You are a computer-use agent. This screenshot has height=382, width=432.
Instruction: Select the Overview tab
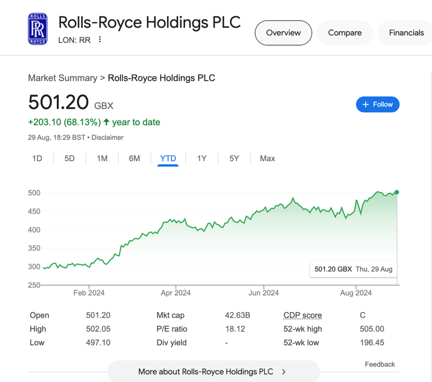pyautogui.click(x=283, y=33)
